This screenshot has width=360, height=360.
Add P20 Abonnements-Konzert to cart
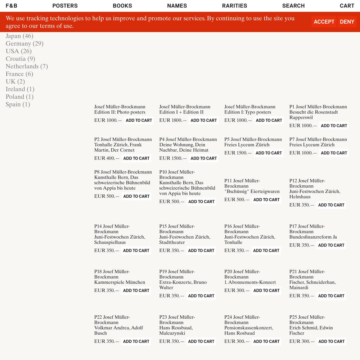pos(266,291)
